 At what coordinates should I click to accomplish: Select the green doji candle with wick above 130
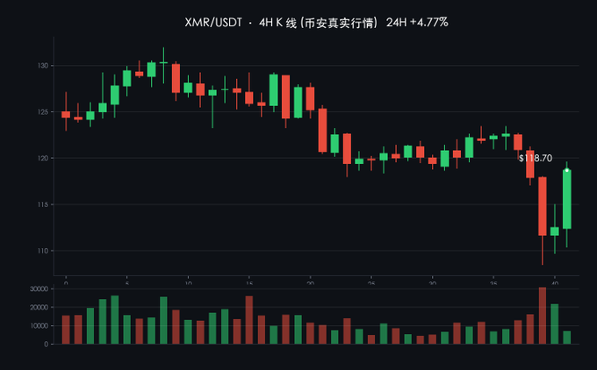[x=163, y=63]
